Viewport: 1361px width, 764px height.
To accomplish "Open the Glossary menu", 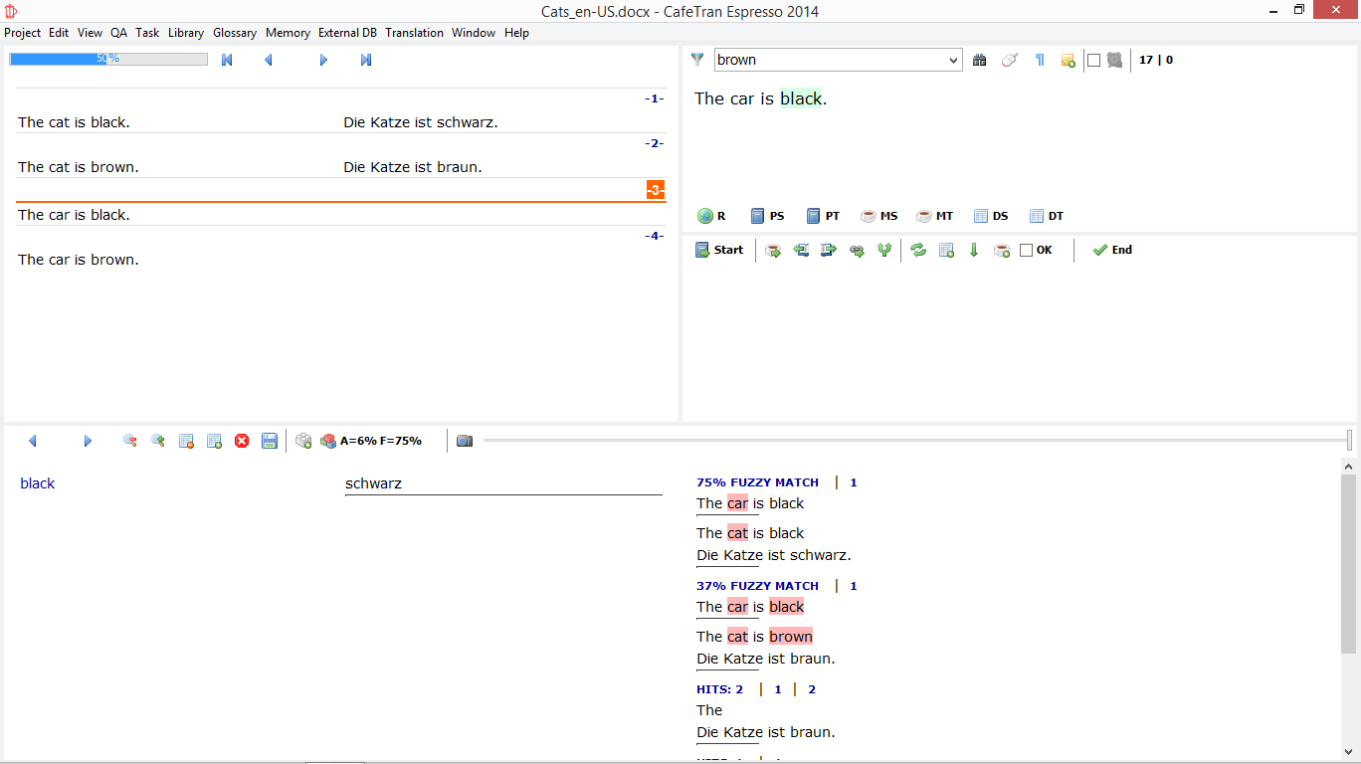I will click(235, 33).
